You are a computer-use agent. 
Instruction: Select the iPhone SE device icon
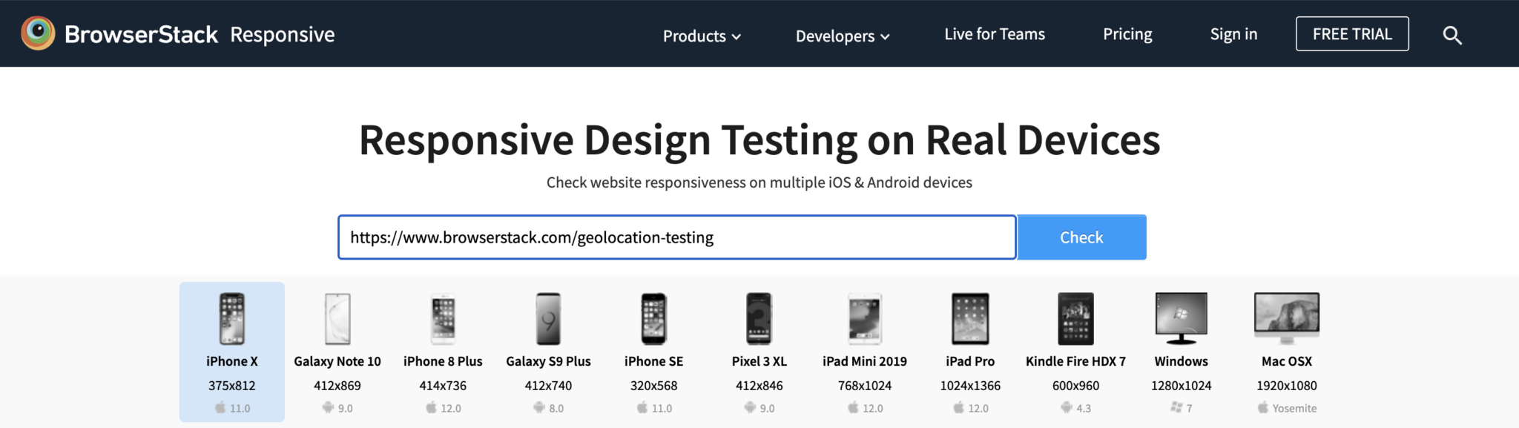pyautogui.click(x=653, y=319)
